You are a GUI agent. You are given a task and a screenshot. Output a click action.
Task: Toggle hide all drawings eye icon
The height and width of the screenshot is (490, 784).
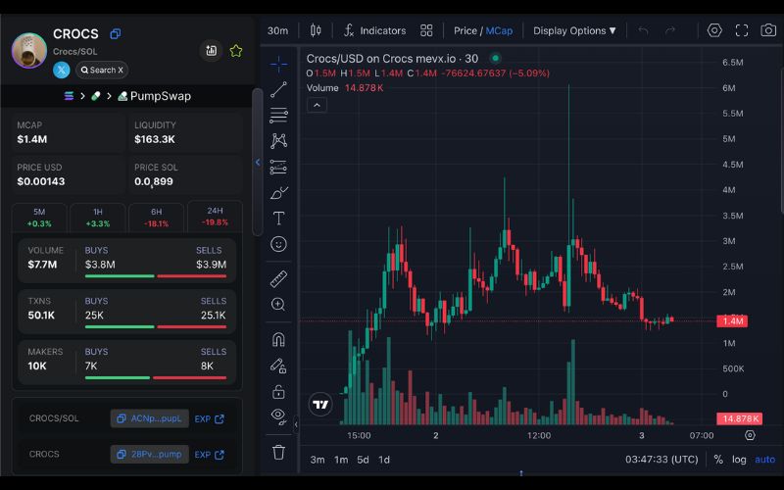click(x=278, y=416)
